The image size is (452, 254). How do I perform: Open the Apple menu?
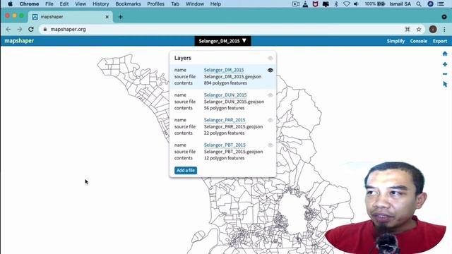point(10,4)
